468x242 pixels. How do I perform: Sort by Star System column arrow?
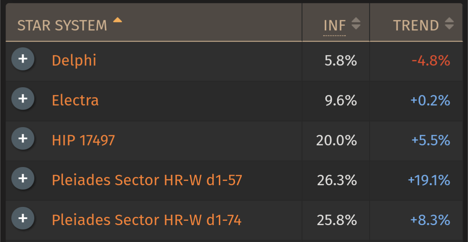(117, 20)
